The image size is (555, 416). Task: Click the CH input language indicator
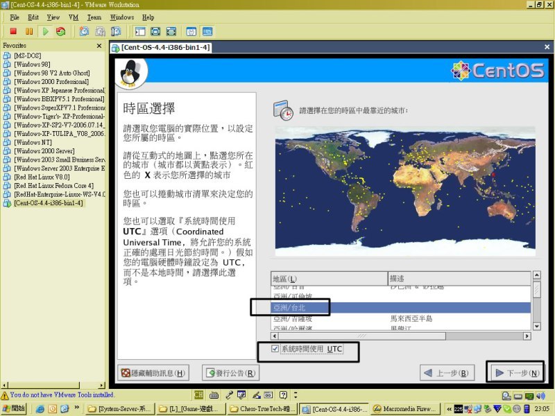(198, 395)
